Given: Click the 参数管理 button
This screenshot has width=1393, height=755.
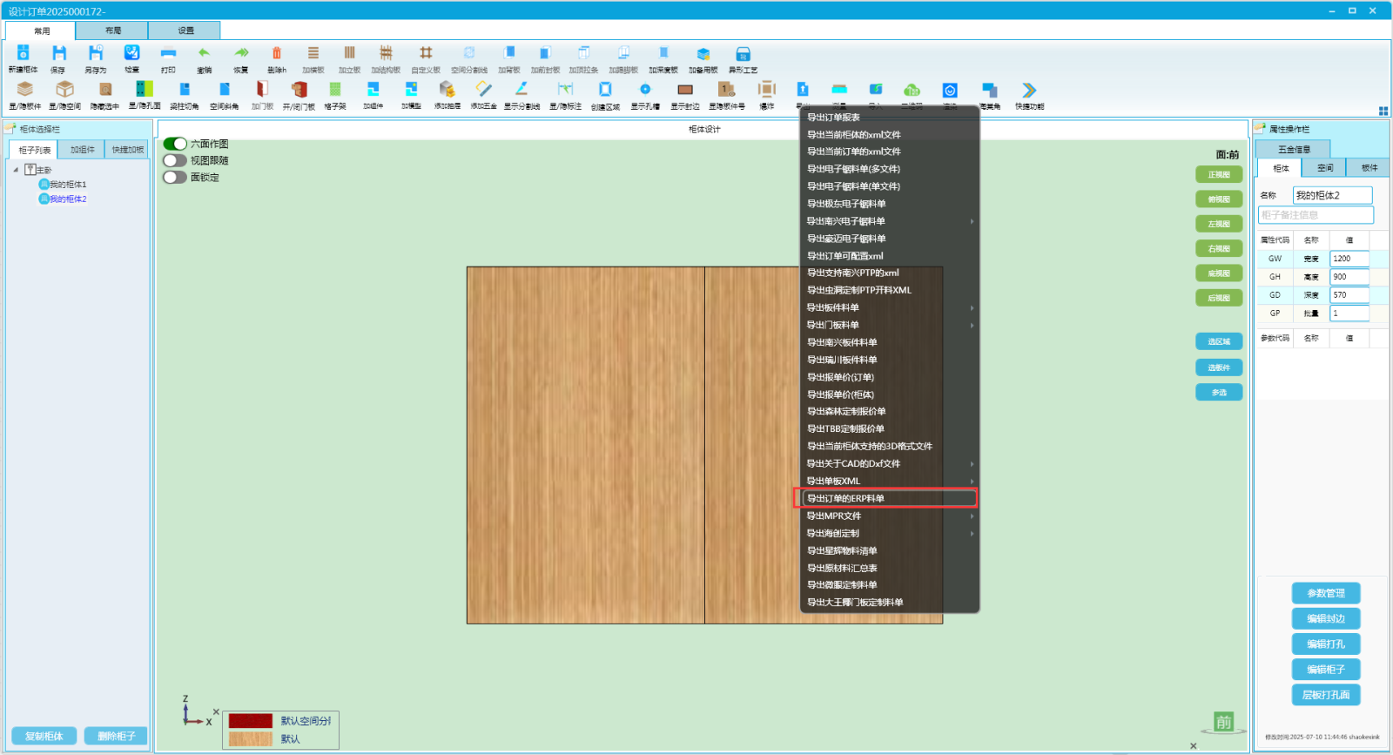Looking at the screenshot, I should (1326, 593).
